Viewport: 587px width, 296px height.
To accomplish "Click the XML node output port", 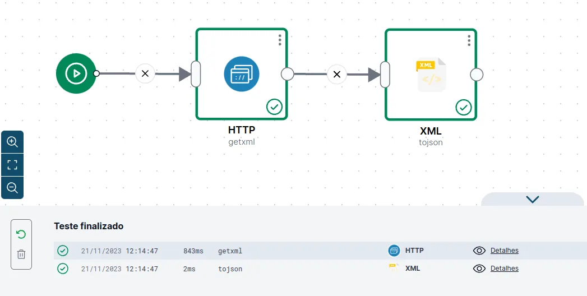I will (x=477, y=75).
